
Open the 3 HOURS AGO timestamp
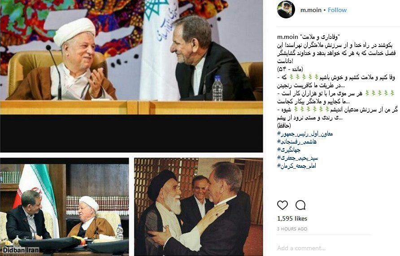coord(292,229)
